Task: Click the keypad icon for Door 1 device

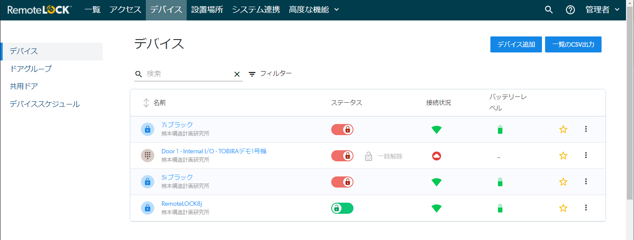Action: pyautogui.click(x=148, y=156)
